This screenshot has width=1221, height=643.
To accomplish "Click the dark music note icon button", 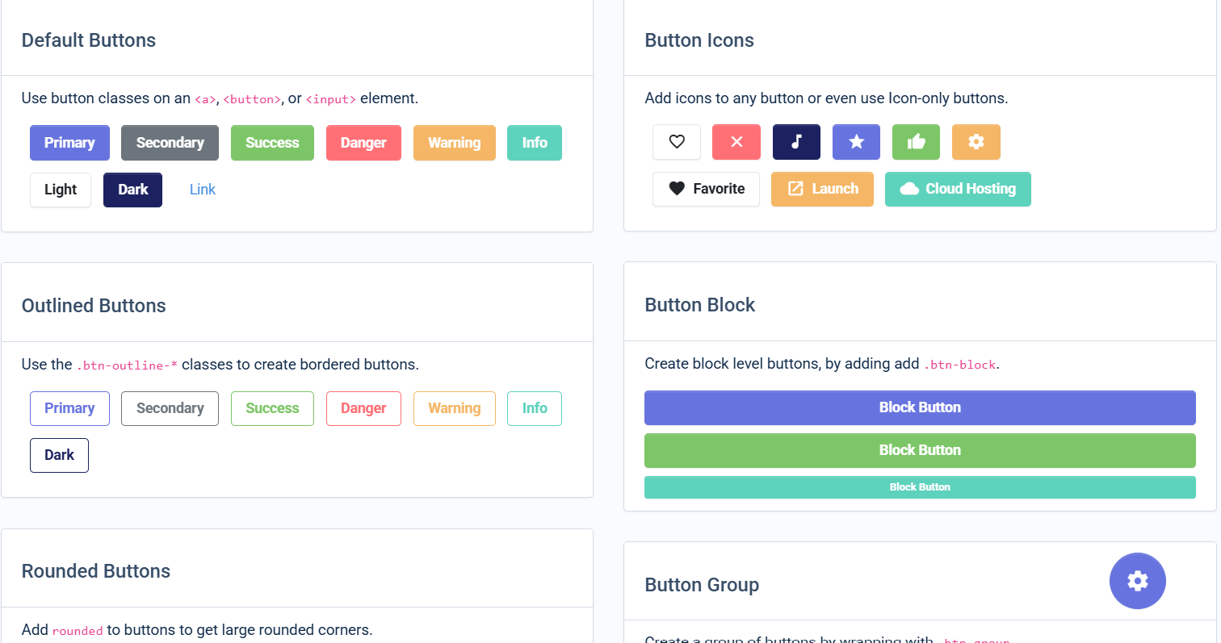I will tap(796, 141).
